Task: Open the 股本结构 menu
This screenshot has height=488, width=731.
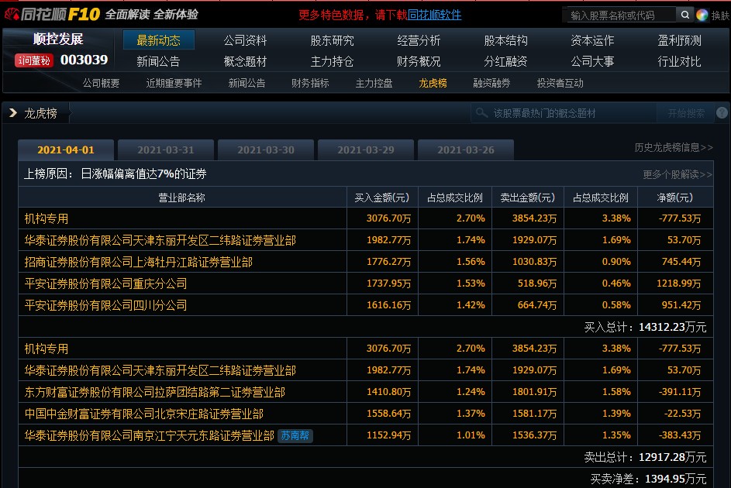Action: click(x=506, y=40)
